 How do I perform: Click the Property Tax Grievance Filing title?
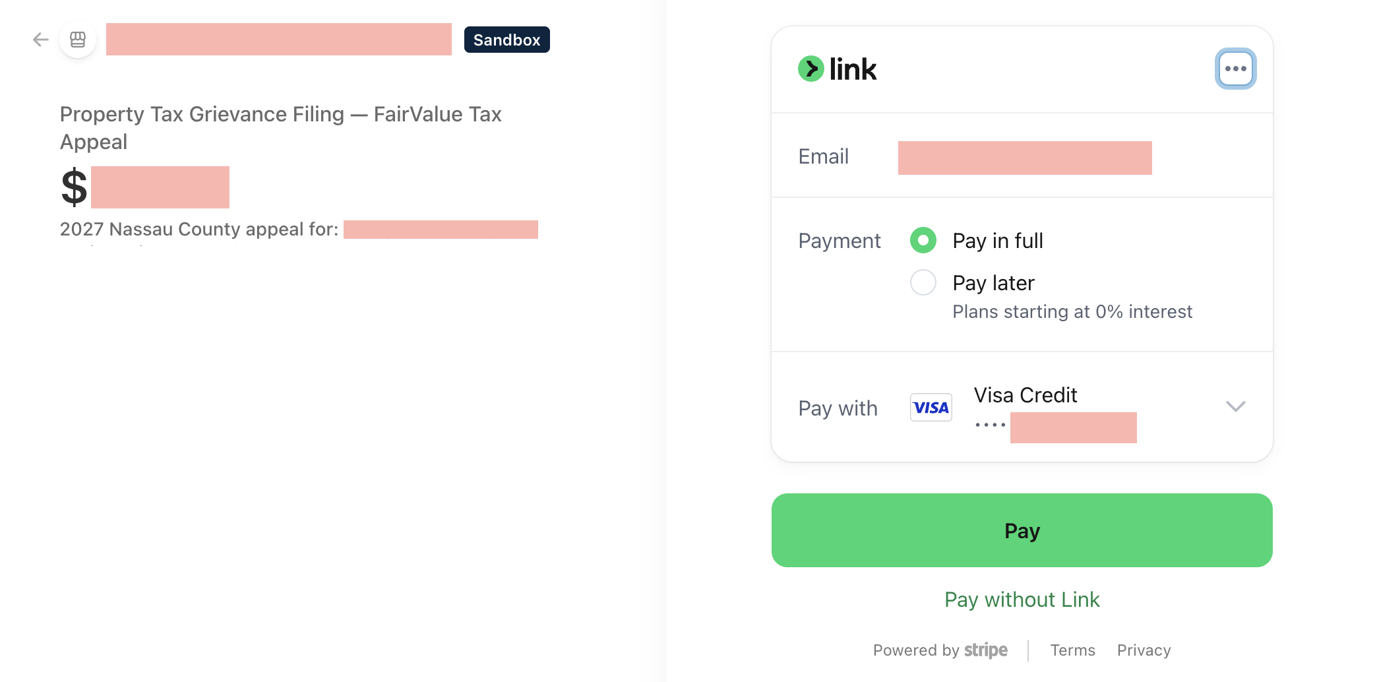(281, 128)
